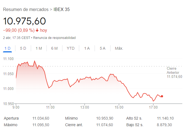Open the Resumen de mercados link
Viewport: 190px width, 130px height.
tap(26, 9)
